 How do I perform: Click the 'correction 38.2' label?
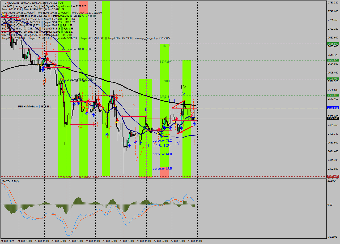(x=162, y=141)
